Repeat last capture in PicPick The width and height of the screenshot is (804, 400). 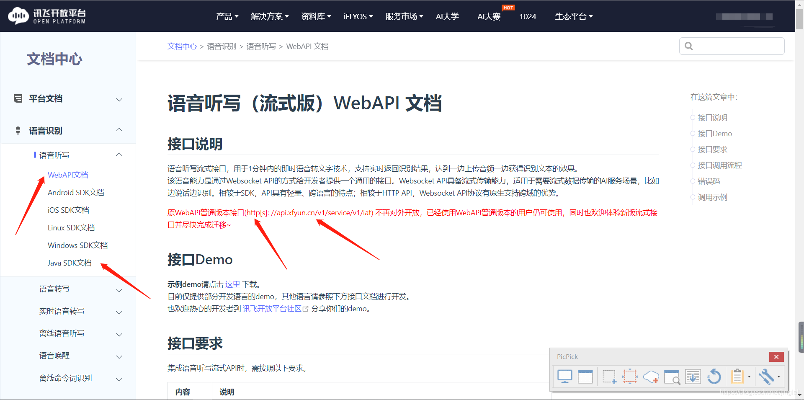714,377
